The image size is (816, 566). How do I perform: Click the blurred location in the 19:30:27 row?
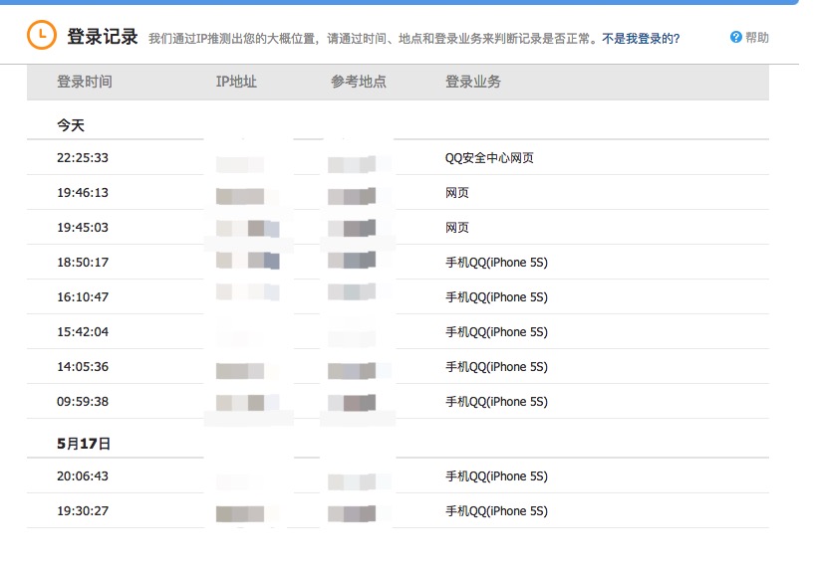[x=352, y=514]
